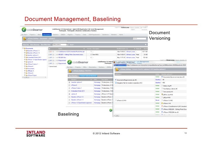Click the Word file icon on the REQ001 row
Image resolution: width=213 pixels, height=150 pixels.
51,55
